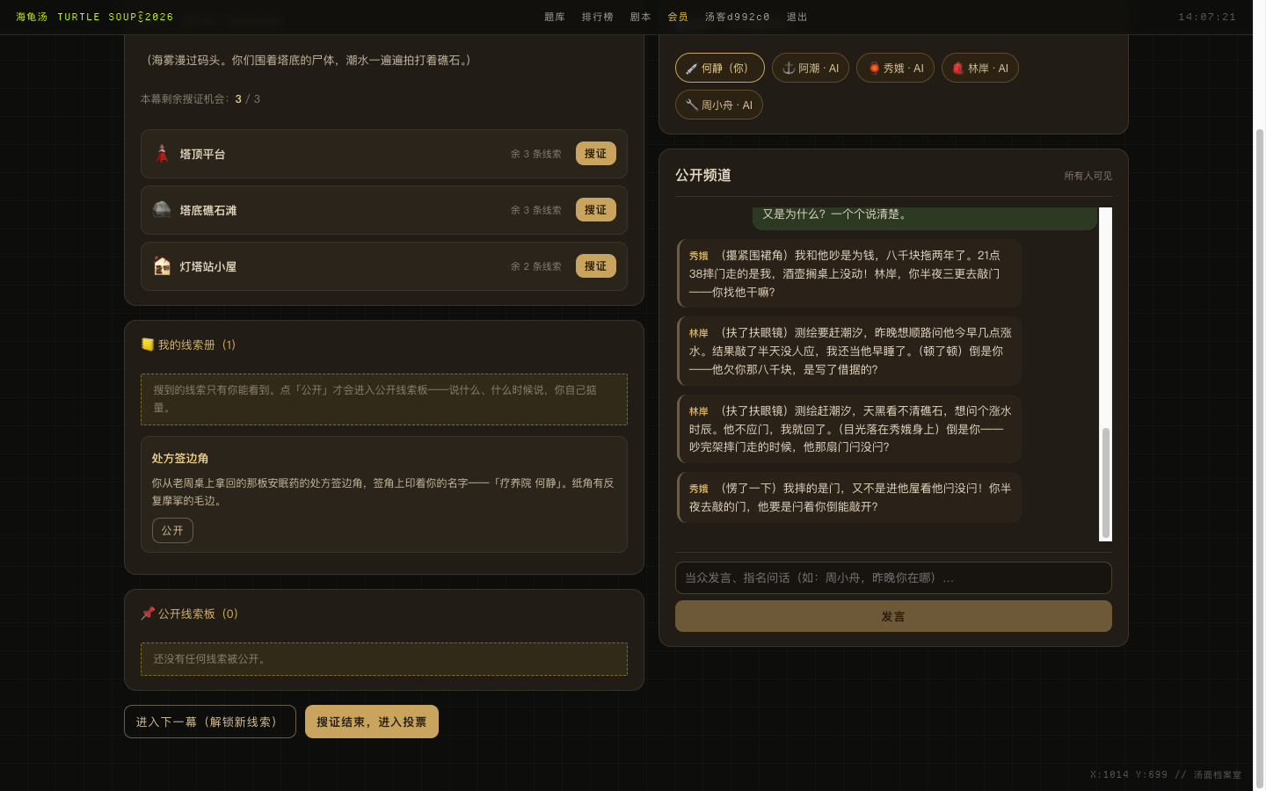
Task: Click the pushpin icon in 公开线索板 header
Action: [x=148, y=613]
